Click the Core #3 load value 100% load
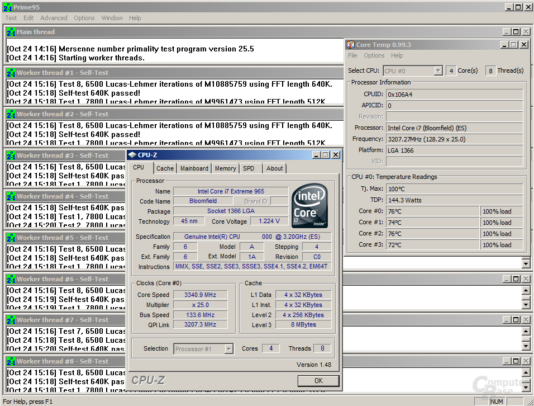The height and width of the screenshot is (406, 534). (x=502, y=245)
